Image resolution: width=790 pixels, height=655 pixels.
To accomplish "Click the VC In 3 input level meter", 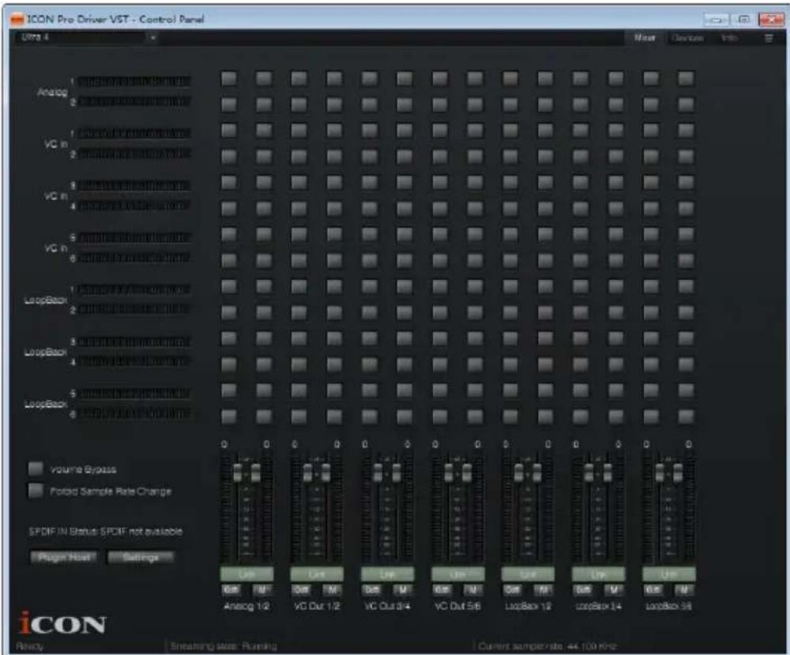I will [134, 185].
